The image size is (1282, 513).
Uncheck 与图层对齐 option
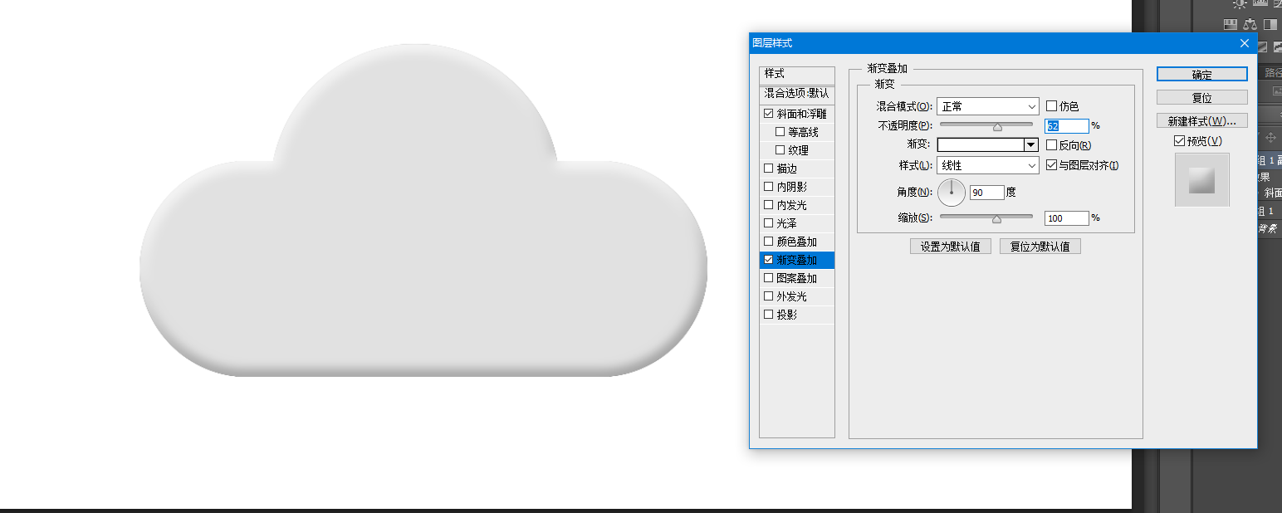point(1052,165)
